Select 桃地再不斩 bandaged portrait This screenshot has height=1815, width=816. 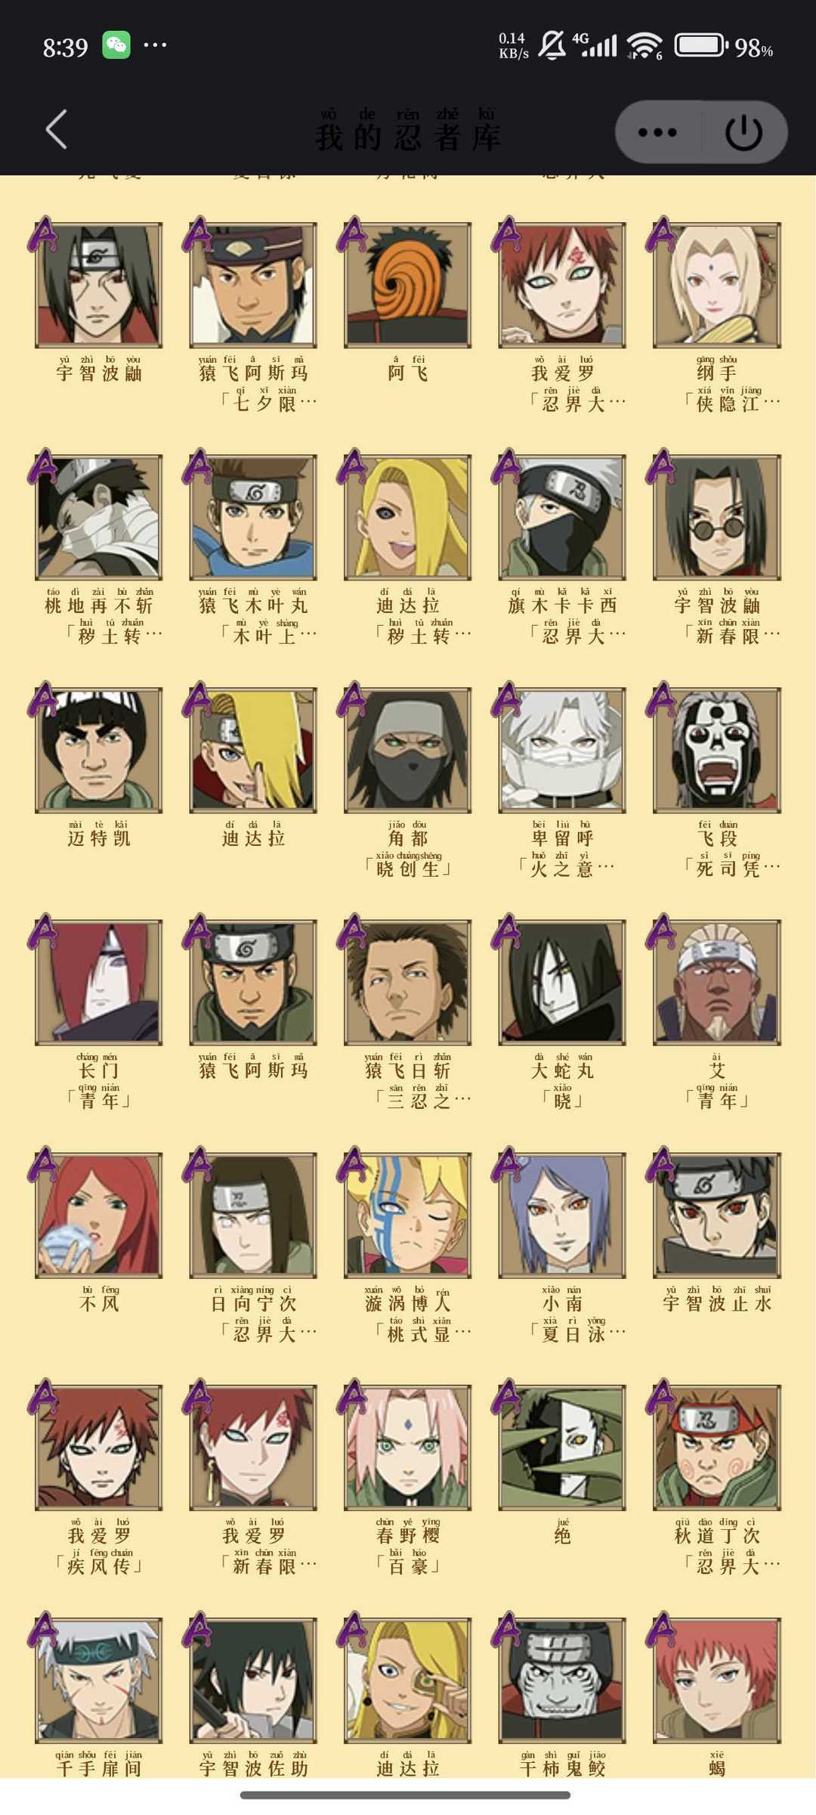pos(99,518)
